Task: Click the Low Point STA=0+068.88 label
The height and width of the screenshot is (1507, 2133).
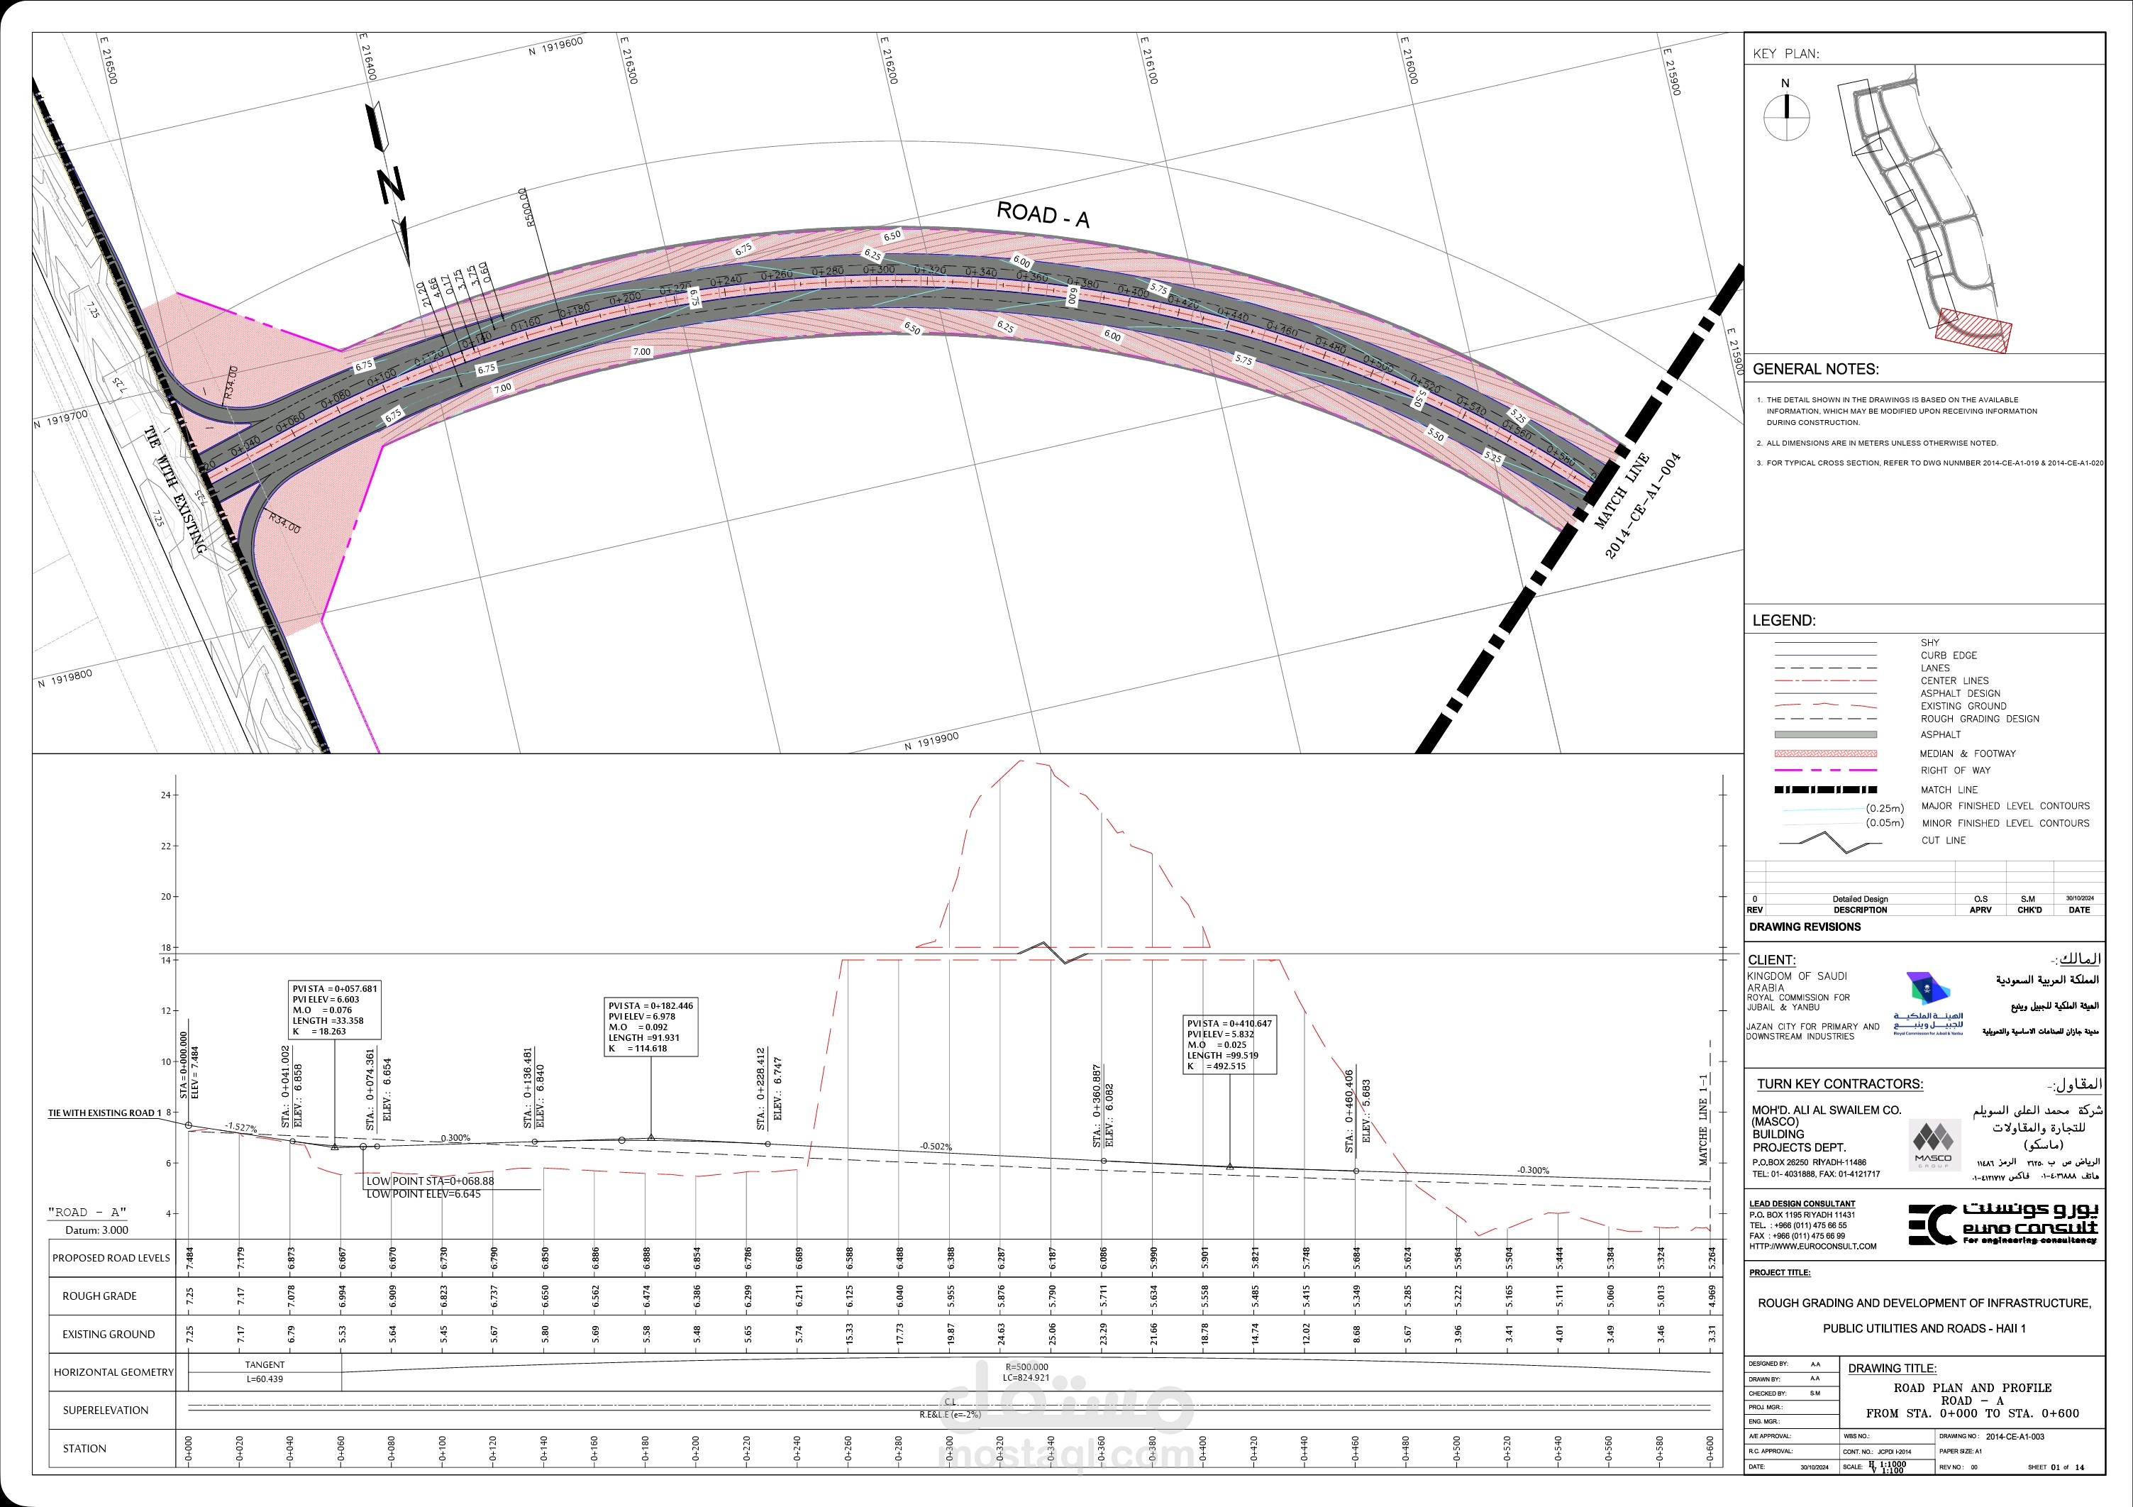Action: (x=430, y=1181)
